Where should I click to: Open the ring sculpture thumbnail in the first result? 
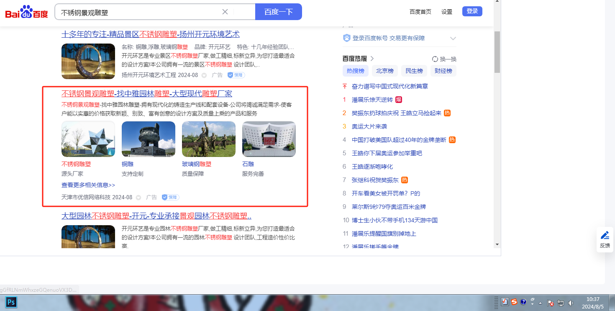click(88, 62)
